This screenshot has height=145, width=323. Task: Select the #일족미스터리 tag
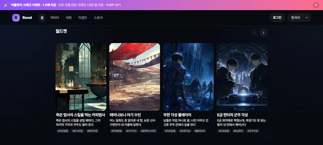click(x=149, y=131)
